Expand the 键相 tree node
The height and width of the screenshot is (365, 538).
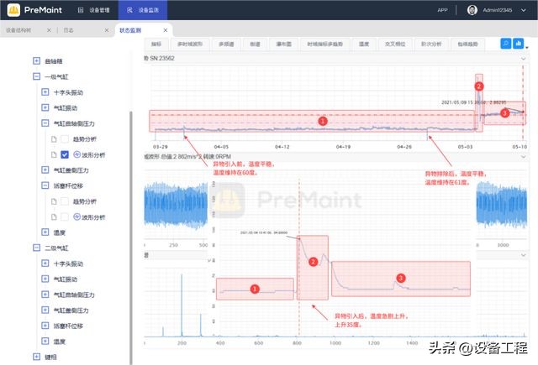36,357
